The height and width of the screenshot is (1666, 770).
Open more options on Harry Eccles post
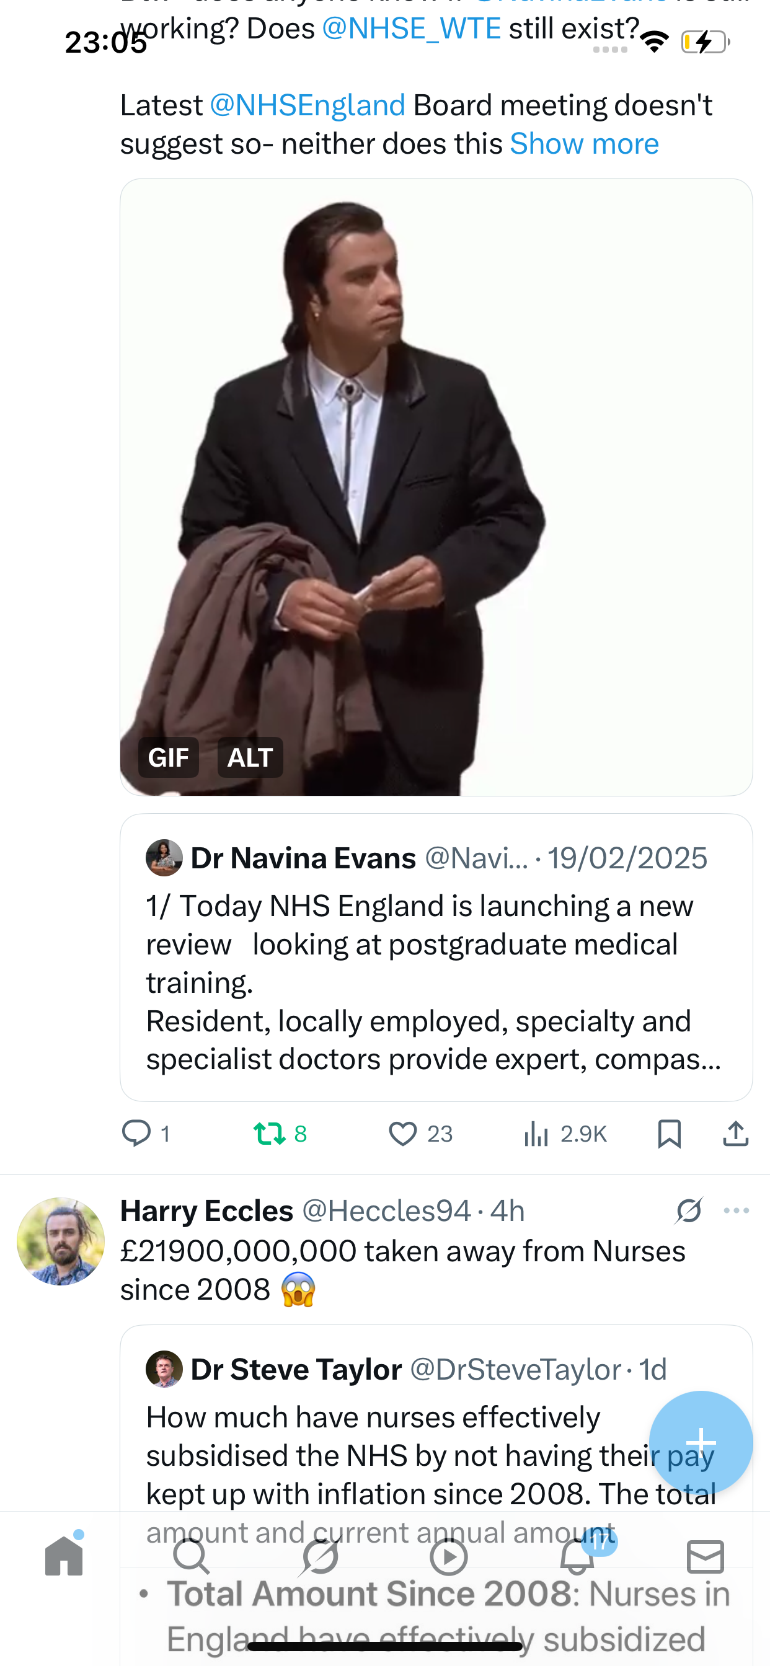737,1210
